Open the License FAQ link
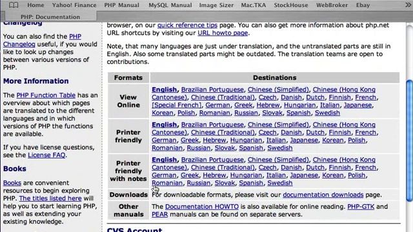 [x=46, y=155]
